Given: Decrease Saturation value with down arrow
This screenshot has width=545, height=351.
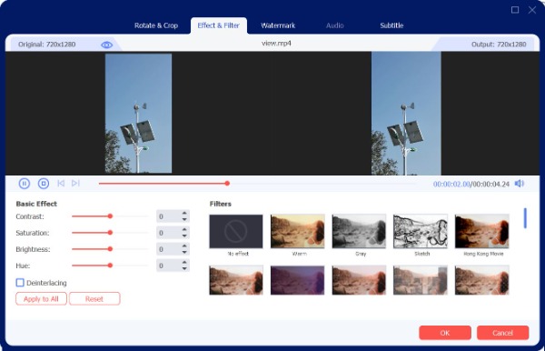Looking at the screenshot, I should click(184, 236).
